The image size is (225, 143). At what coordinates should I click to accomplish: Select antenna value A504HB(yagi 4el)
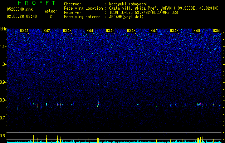[126, 17]
